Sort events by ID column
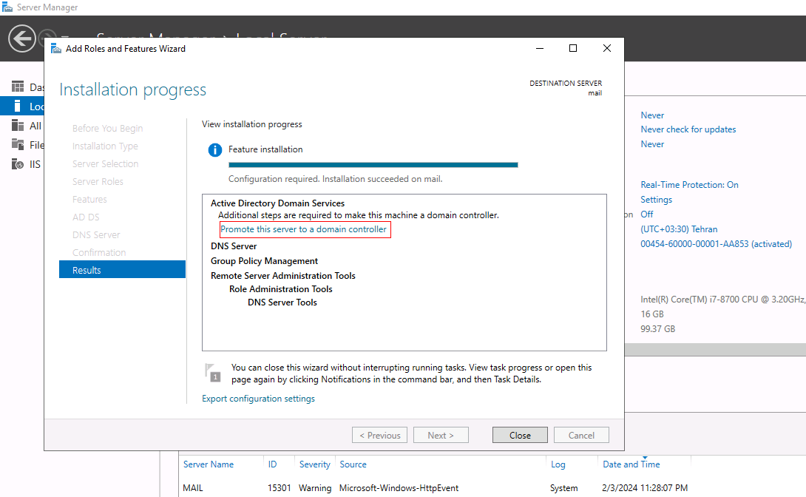The width and height of the screenshot is (806, 497). (272, 464)
